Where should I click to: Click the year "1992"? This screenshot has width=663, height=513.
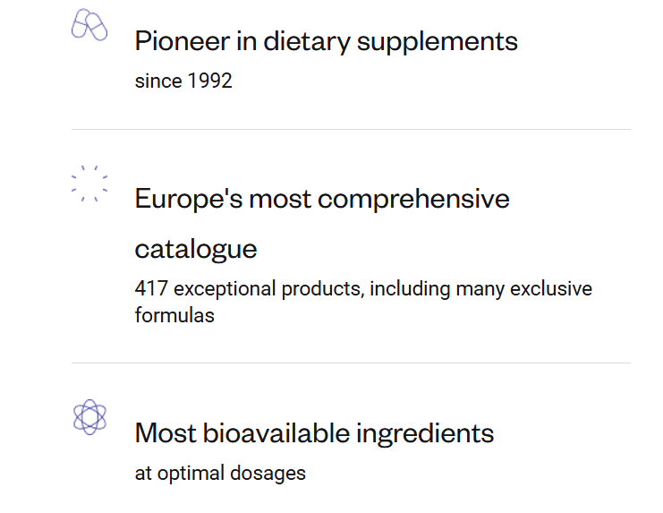[209, 81]
